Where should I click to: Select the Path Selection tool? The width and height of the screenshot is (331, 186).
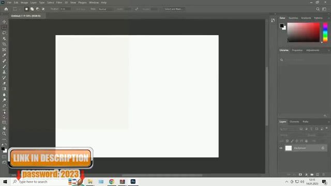[4, 117]
